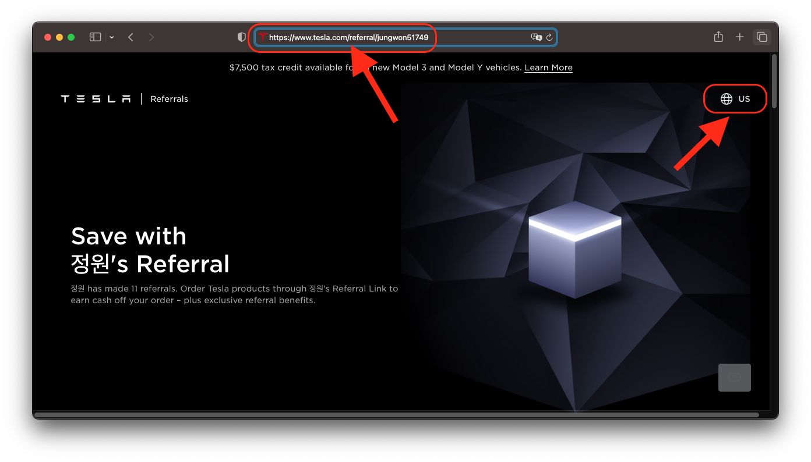811x462 pixels.
Task: Open the translate page icon
Action: point(537,37)
